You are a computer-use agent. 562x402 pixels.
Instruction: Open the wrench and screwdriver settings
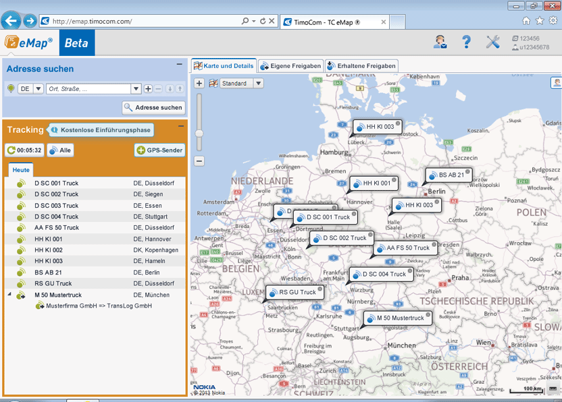click(493, 42)
